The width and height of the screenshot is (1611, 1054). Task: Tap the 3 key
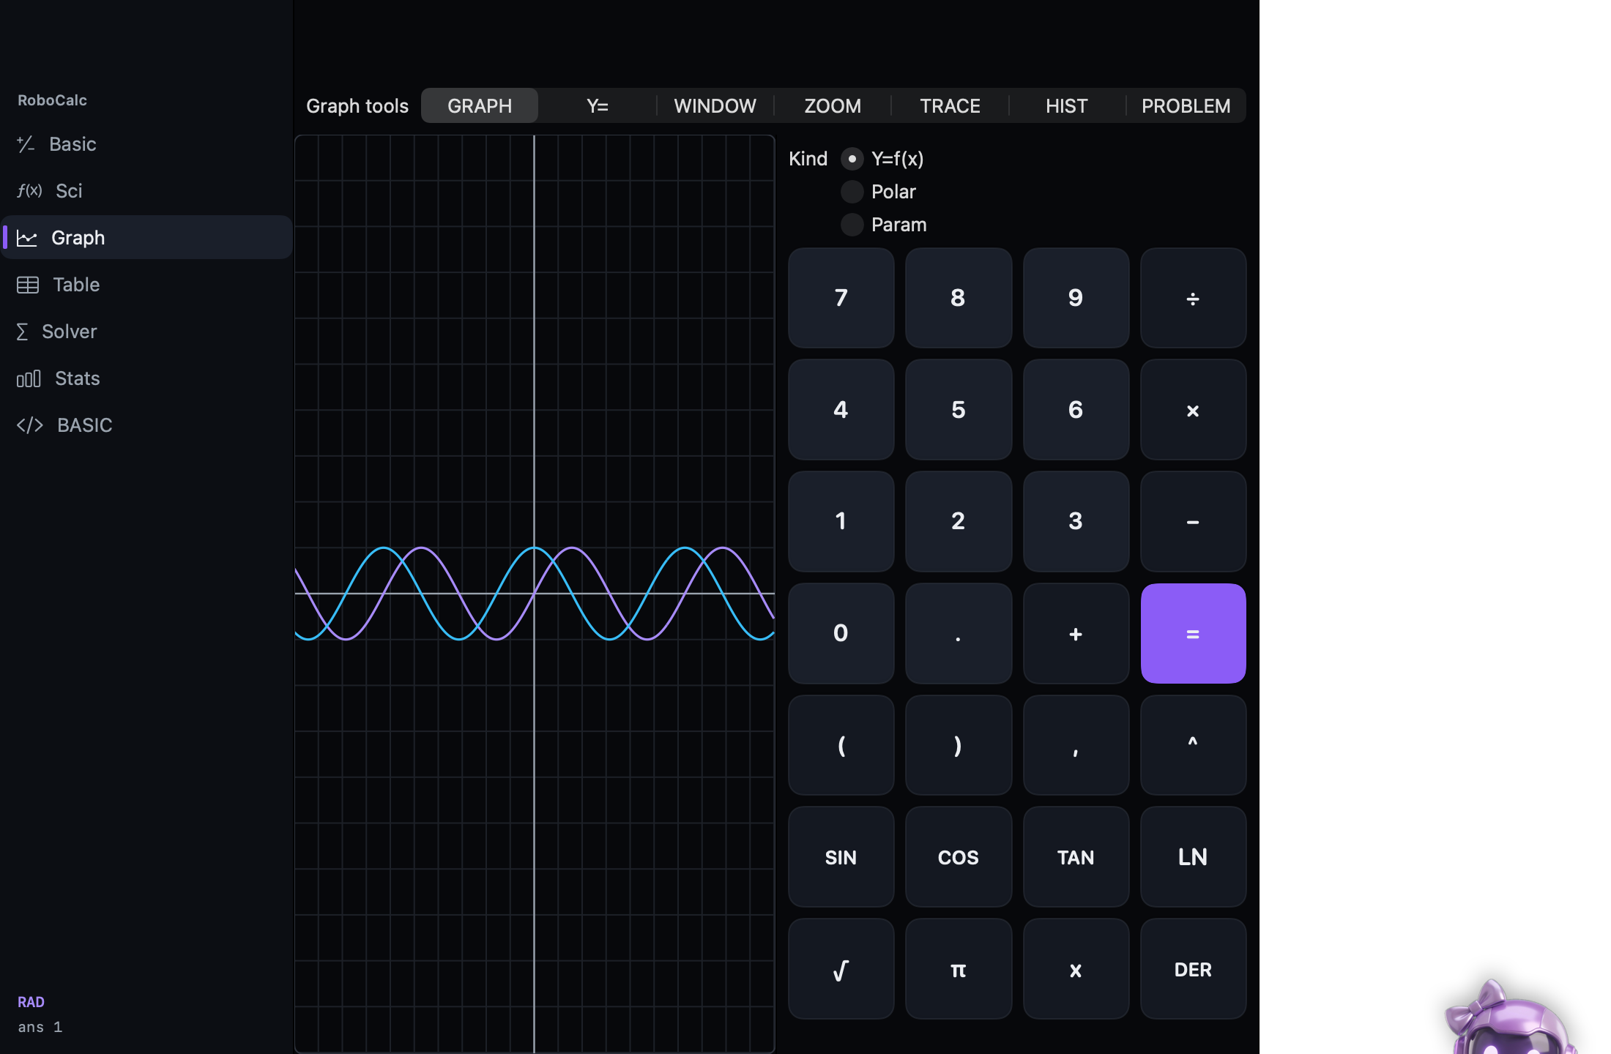coord(1076,521)
